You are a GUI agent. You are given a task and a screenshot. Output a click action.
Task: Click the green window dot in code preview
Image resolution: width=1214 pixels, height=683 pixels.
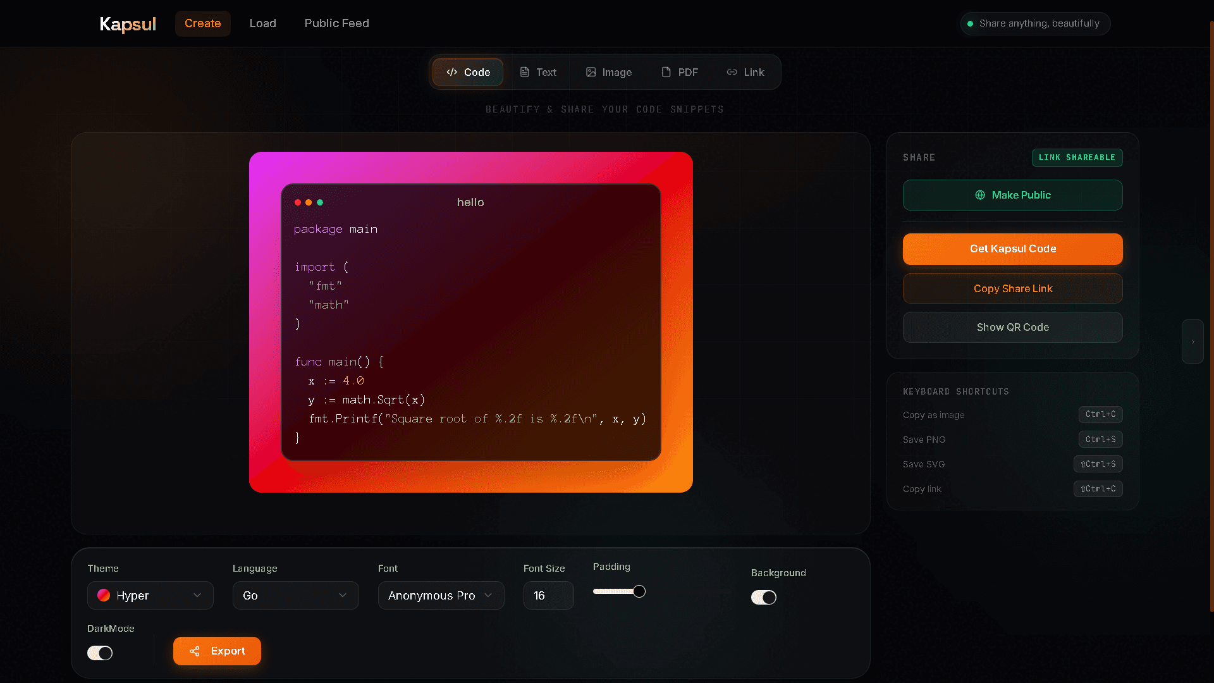320,202
